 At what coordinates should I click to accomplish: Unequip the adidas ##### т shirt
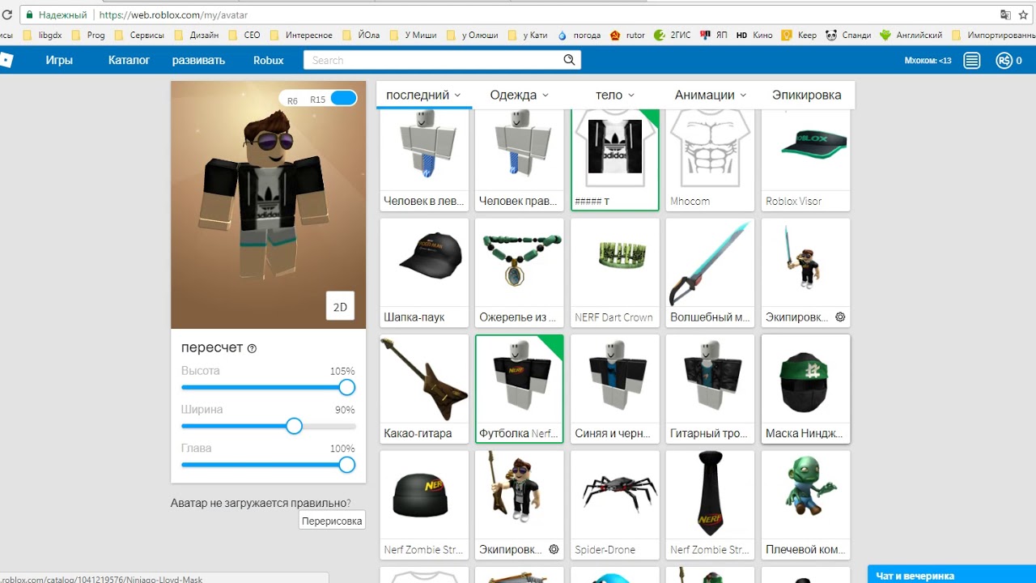coord(615,160)
